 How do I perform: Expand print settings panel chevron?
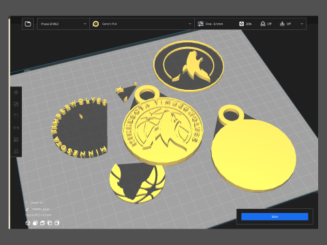tap(302, 24)
